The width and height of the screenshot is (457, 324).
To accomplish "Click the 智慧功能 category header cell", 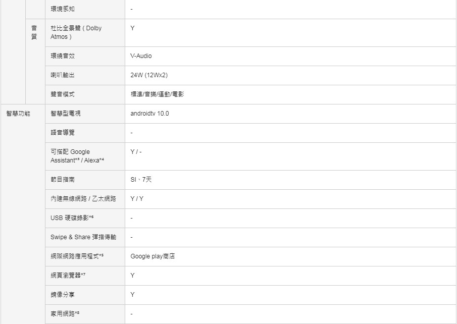I will coord(23,214).
